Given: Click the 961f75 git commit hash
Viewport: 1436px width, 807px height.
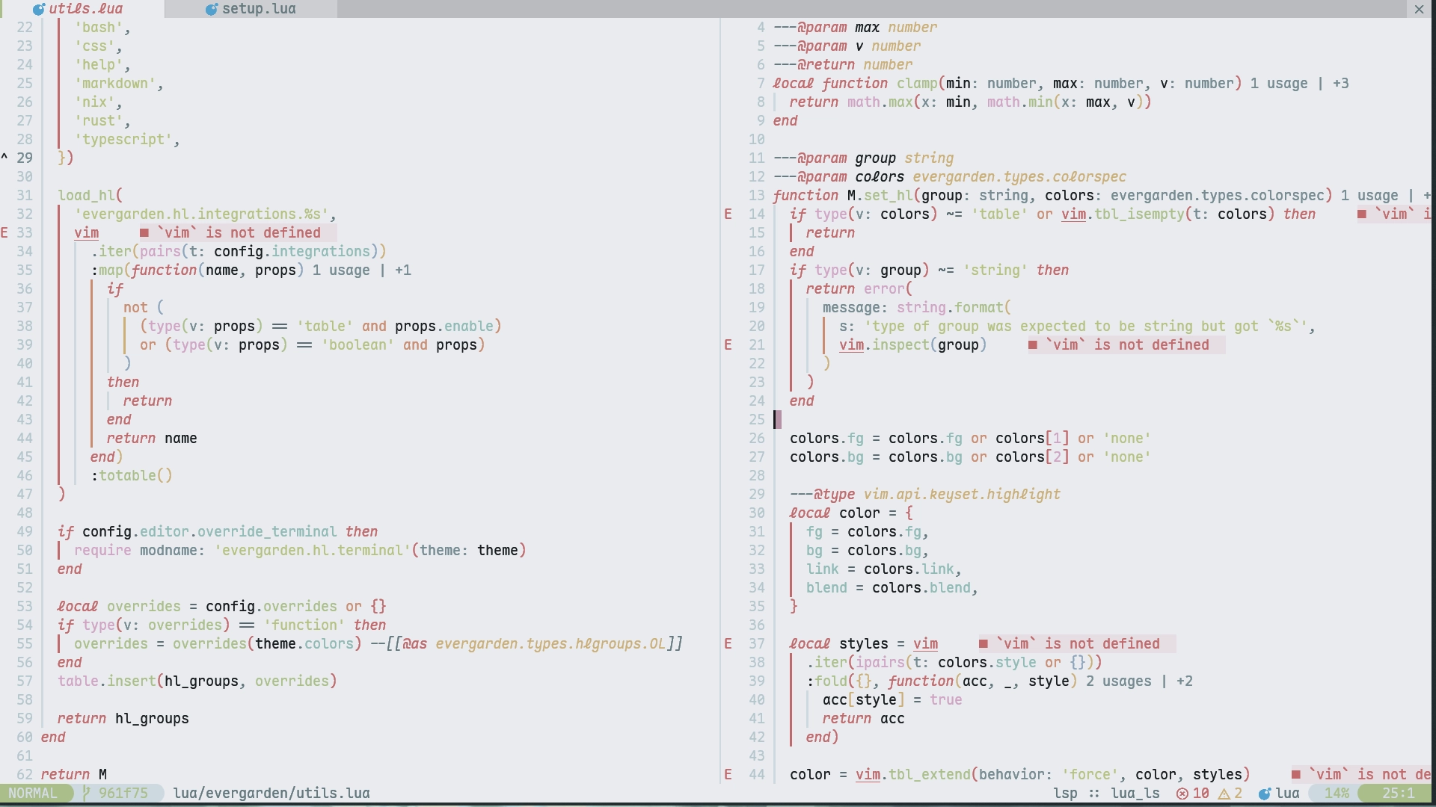Looking at the screenshot, I should pos(123,793).
